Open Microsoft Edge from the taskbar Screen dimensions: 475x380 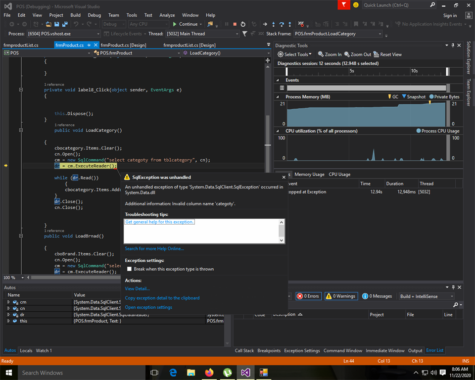pyautogui.click(x=173, y=373)
